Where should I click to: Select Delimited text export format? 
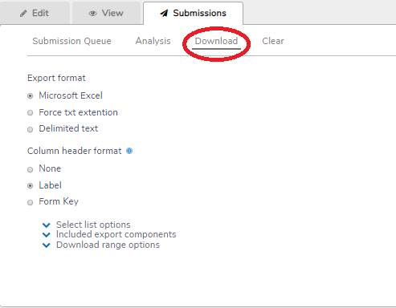(31, 130)
